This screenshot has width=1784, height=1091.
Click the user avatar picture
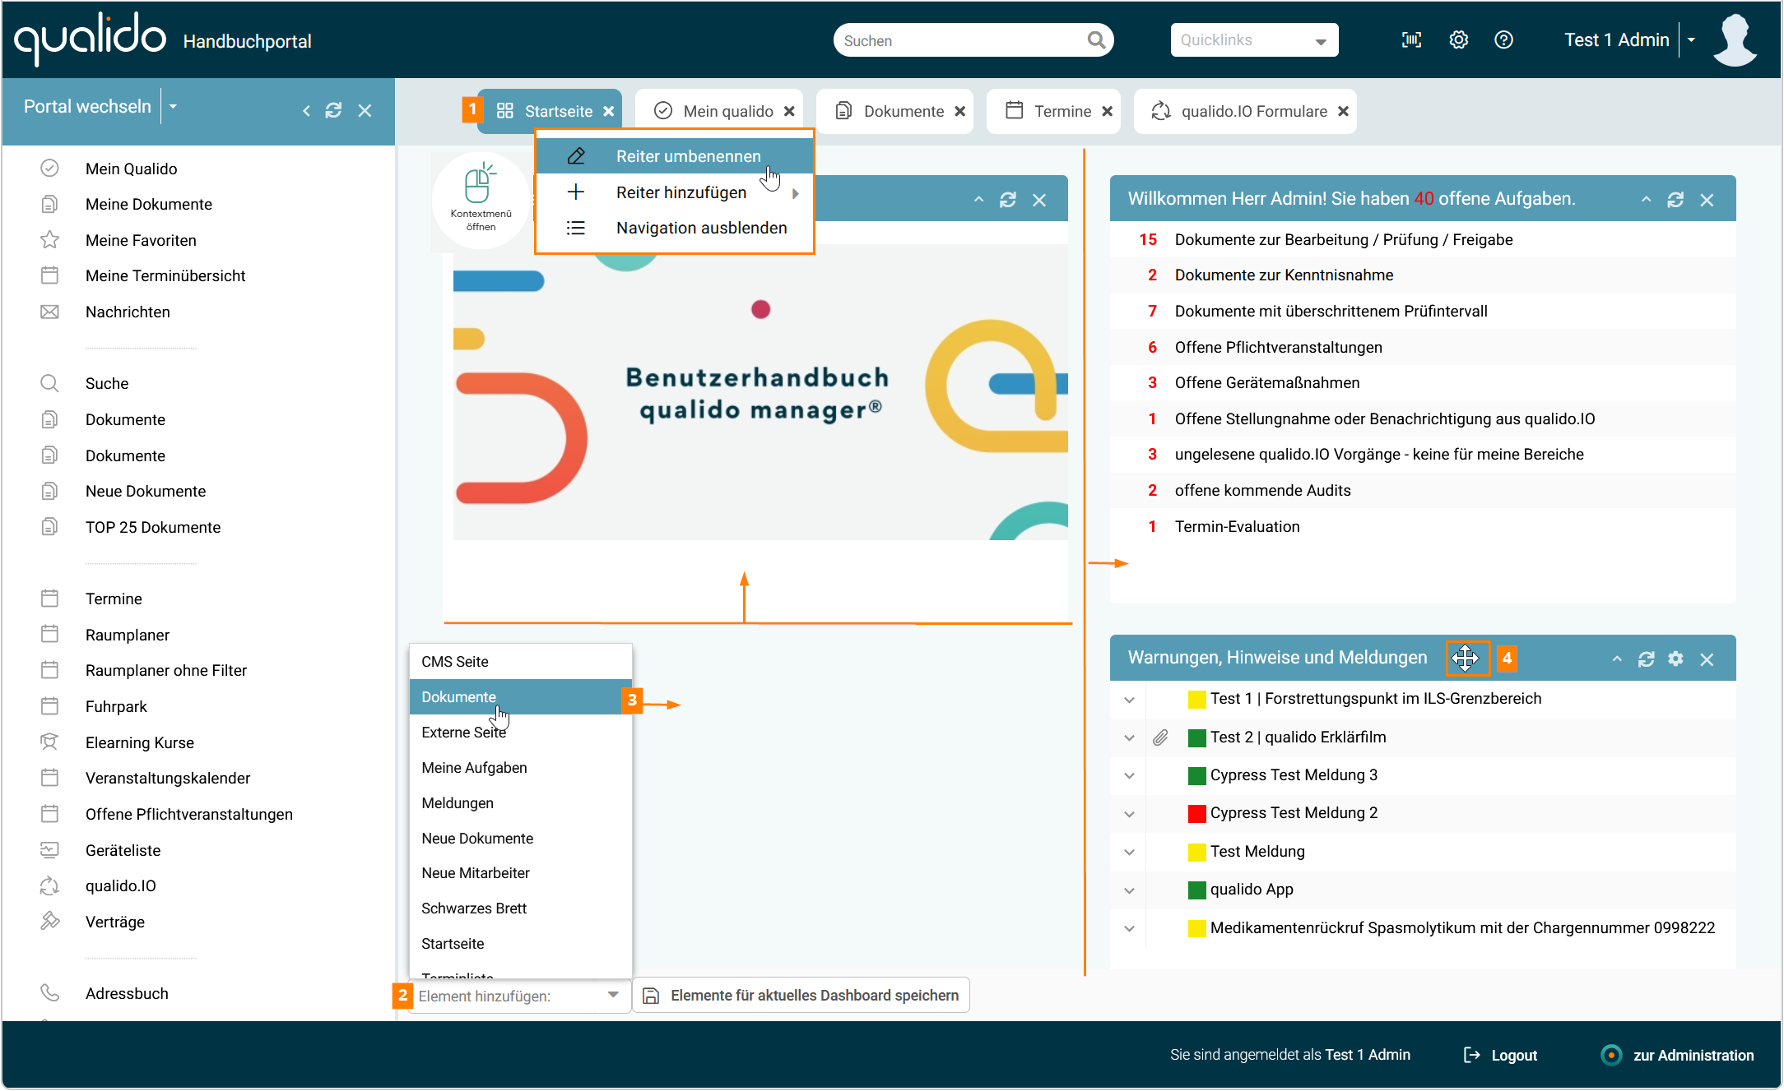pos(1735,40)
